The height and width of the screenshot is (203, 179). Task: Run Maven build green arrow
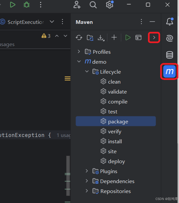128,37
